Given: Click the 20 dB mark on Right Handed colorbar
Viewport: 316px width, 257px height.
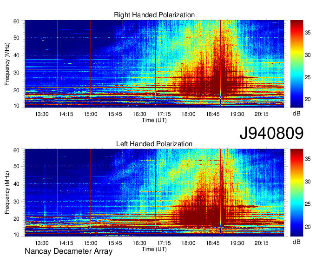Looking at the screenshot, I should pyautogui.click(x=308, y=99).
